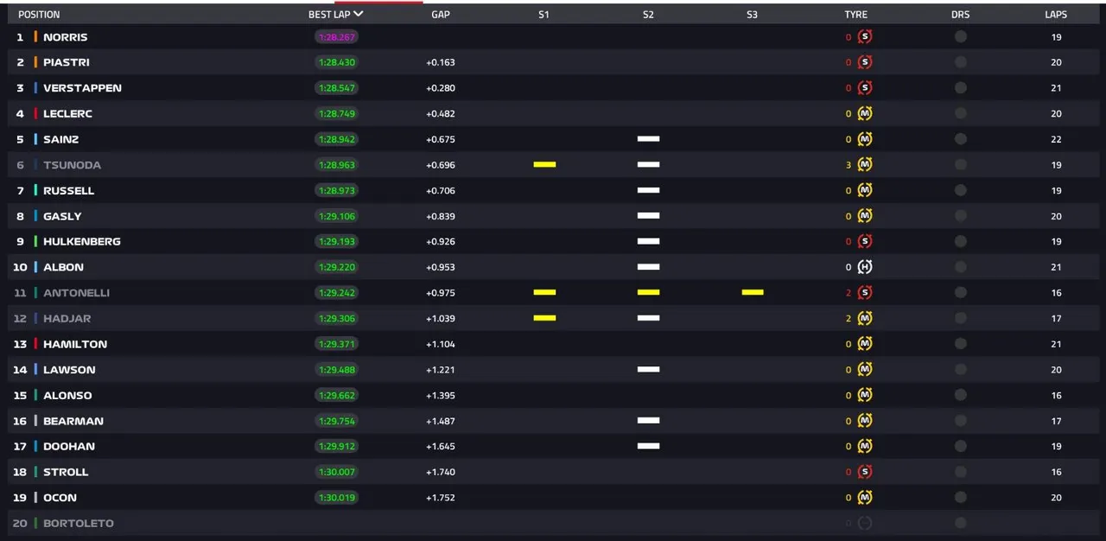Screen dimensions: 1106x541
Task: Click driver name GASLY
Action: pos(62,216)
